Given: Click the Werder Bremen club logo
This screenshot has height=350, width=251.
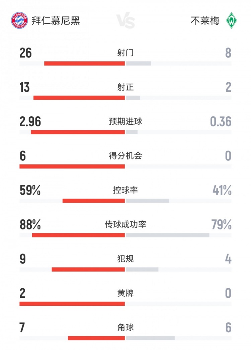Looking at the screenshot, I should 231,20.
